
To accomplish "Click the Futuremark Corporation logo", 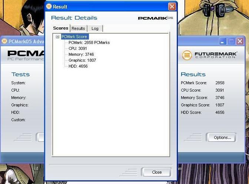I will (210, 55).
